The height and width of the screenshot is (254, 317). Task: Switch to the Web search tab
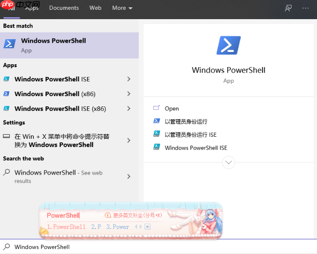click(x=95, y=8)
